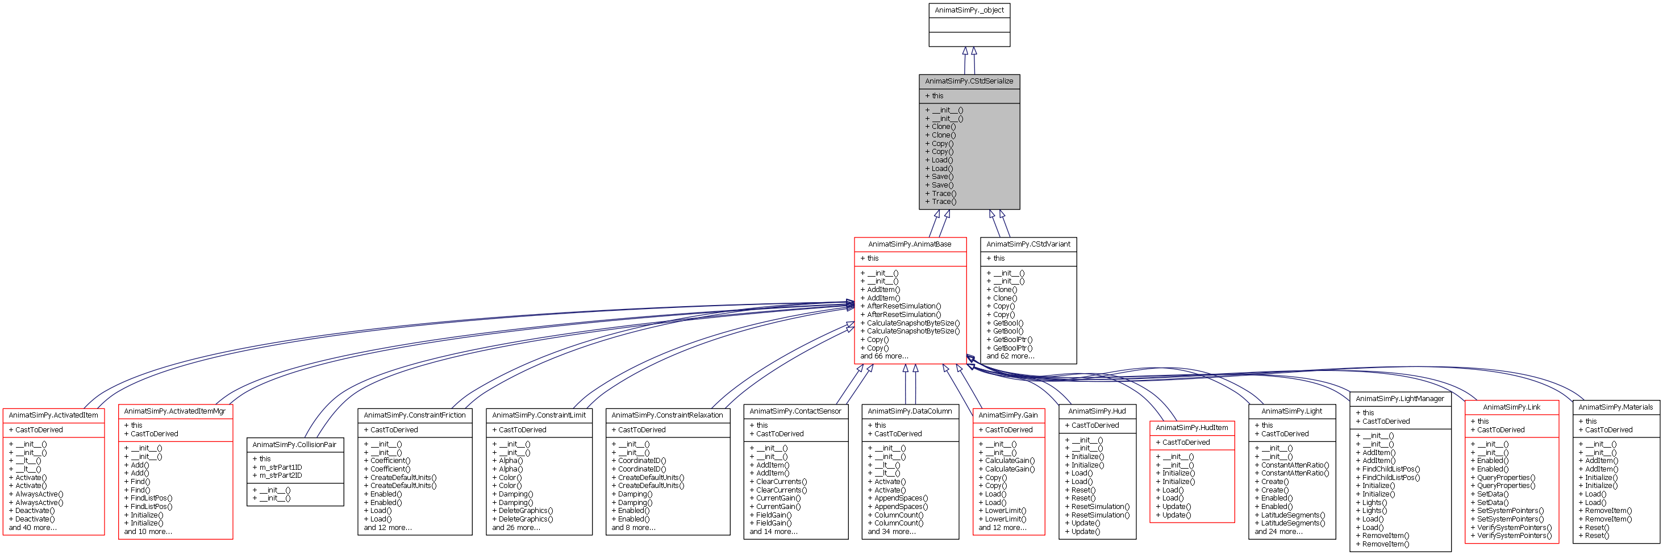
Task: Open the AnimatSimPy.ActivatedItemMgr class node
Action: coord(176,471)
